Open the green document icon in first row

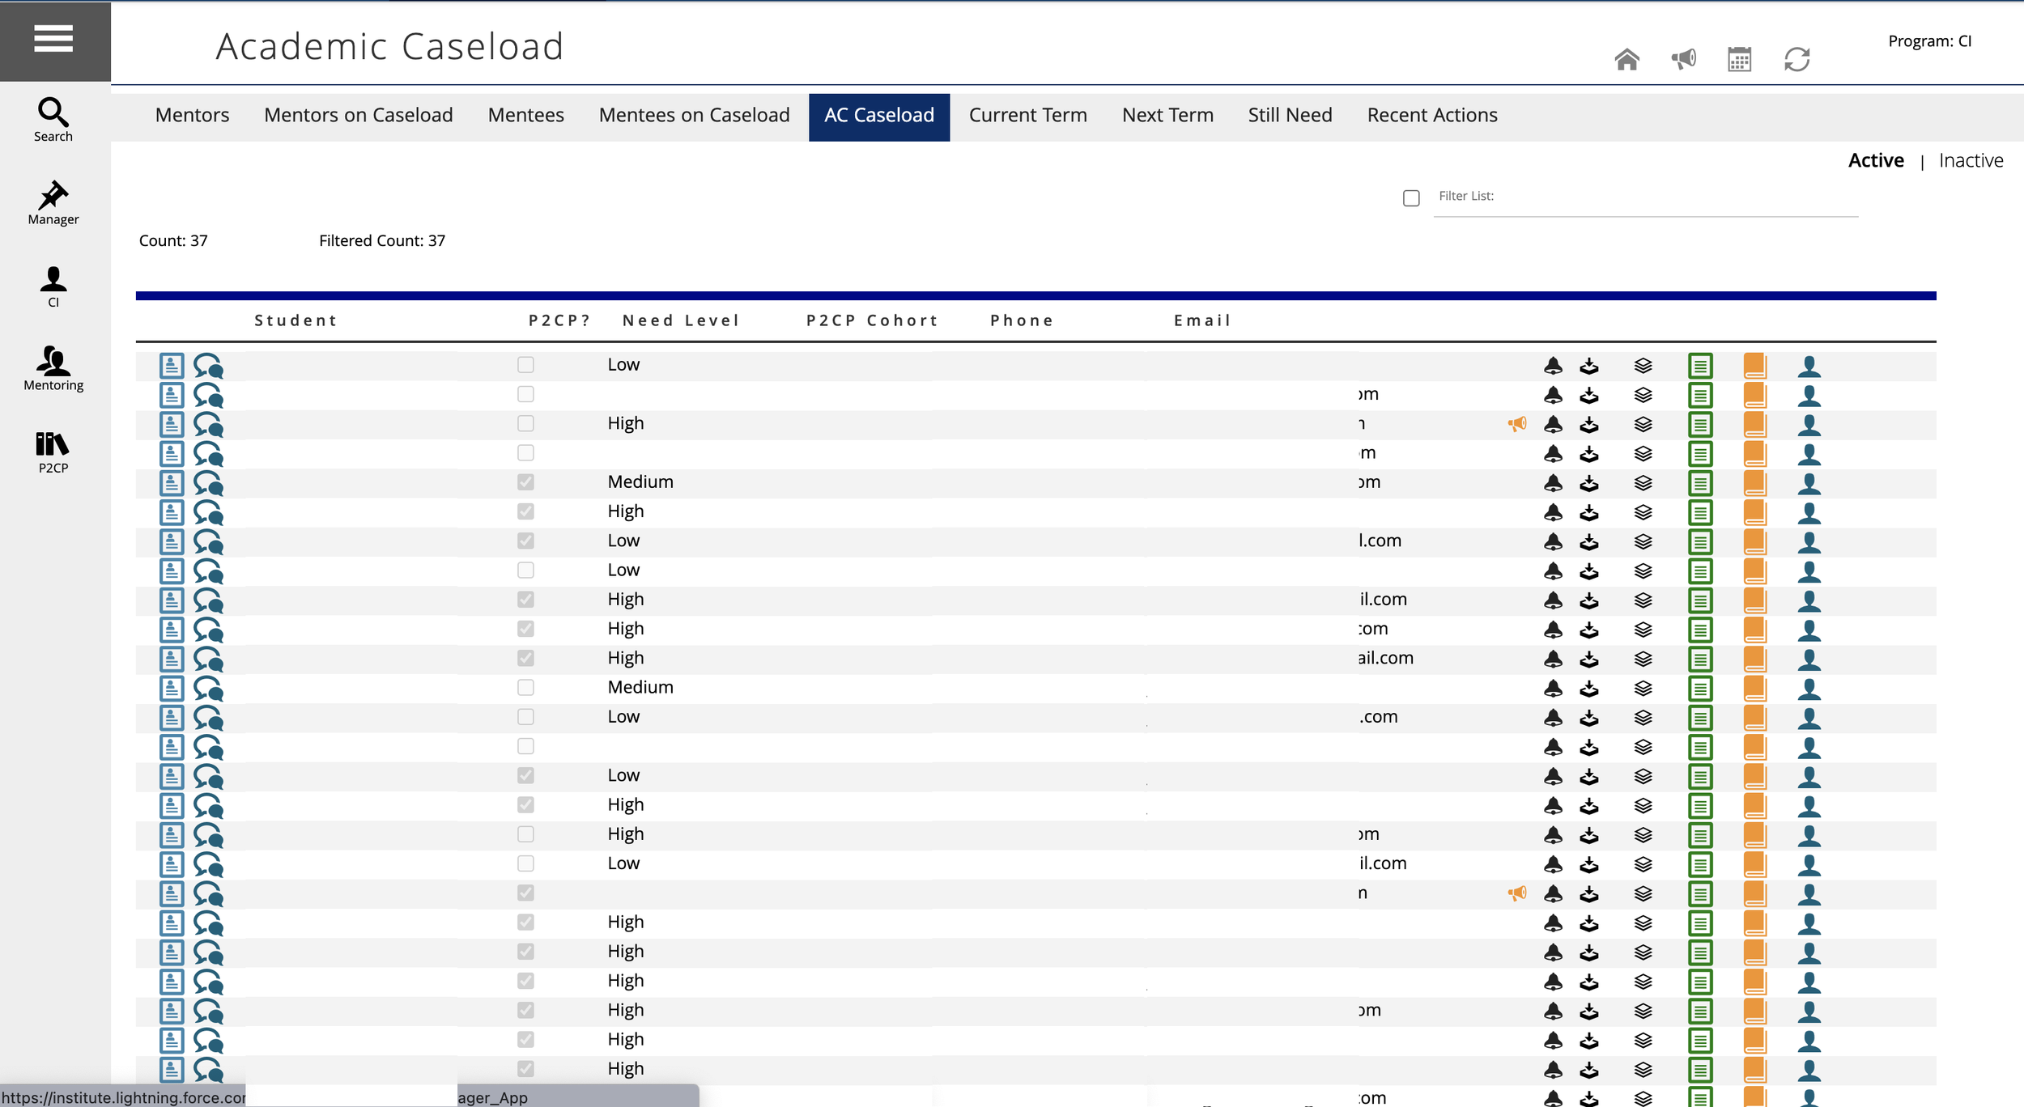pos(1700,366)
